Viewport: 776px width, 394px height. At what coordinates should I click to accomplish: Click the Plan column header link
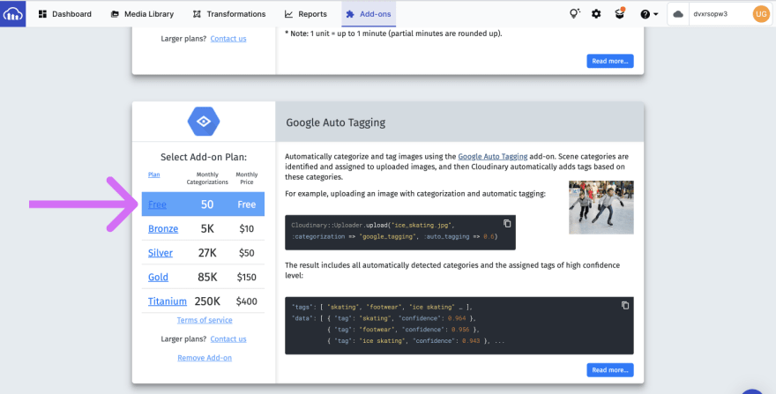[154, 175]
